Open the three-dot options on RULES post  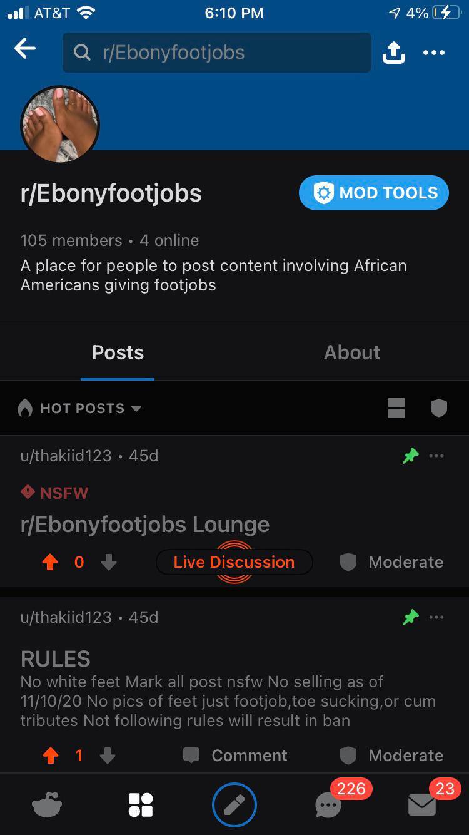(436, 617)
